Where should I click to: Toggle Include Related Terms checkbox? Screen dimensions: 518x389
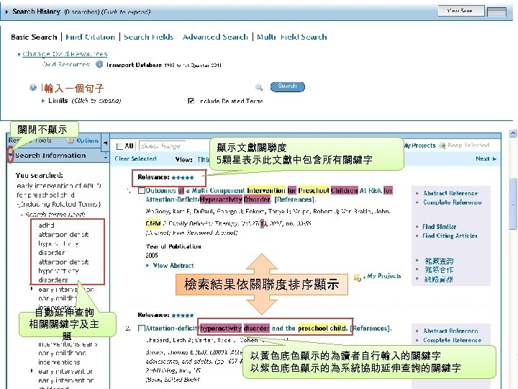pos(191,101)
